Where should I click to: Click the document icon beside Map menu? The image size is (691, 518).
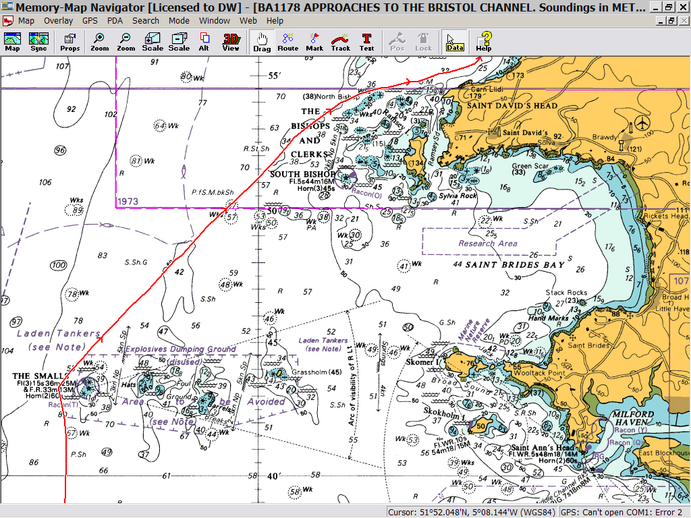(x=7, y=21)
